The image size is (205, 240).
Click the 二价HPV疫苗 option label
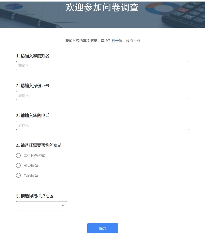pyautogui.click(x=34, y=155)
